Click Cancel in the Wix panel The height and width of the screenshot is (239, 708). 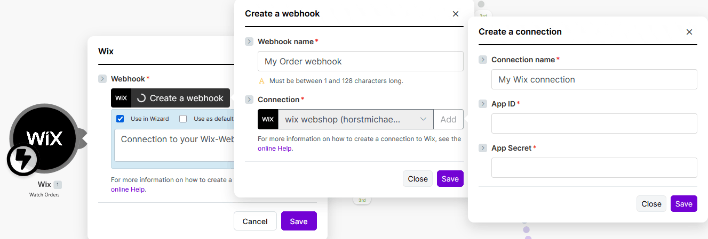(x=255, y=221)
